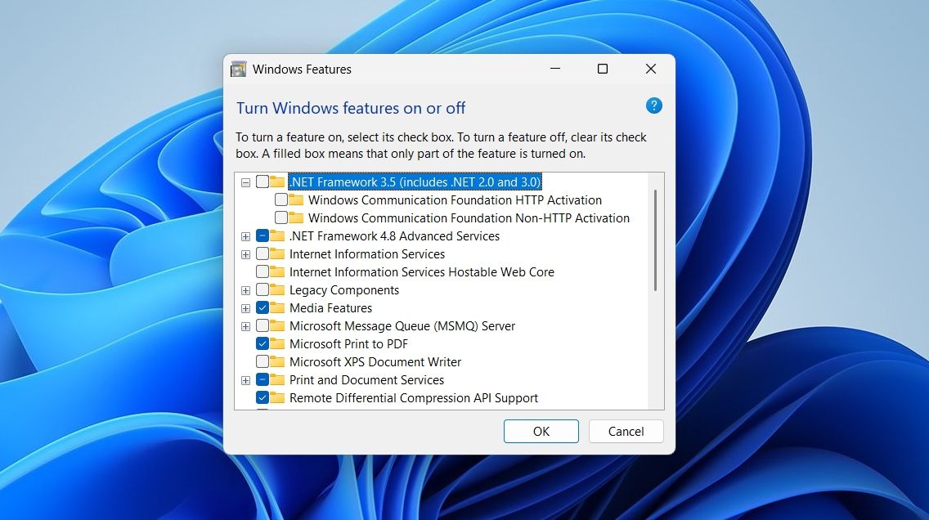This screenshot has height=520, width=929.
Task: Click folder icon beside WCF HTTP Activation
Action: pyautogui.click(x=296, y=199)
